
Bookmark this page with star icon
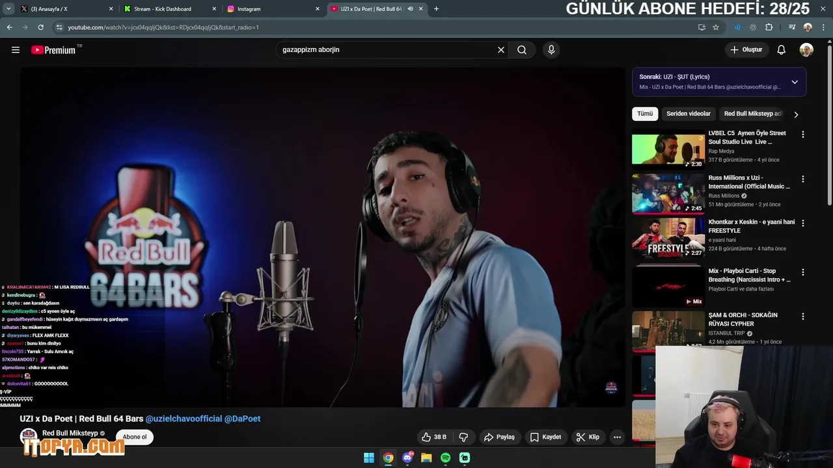(x=716, y=27)
